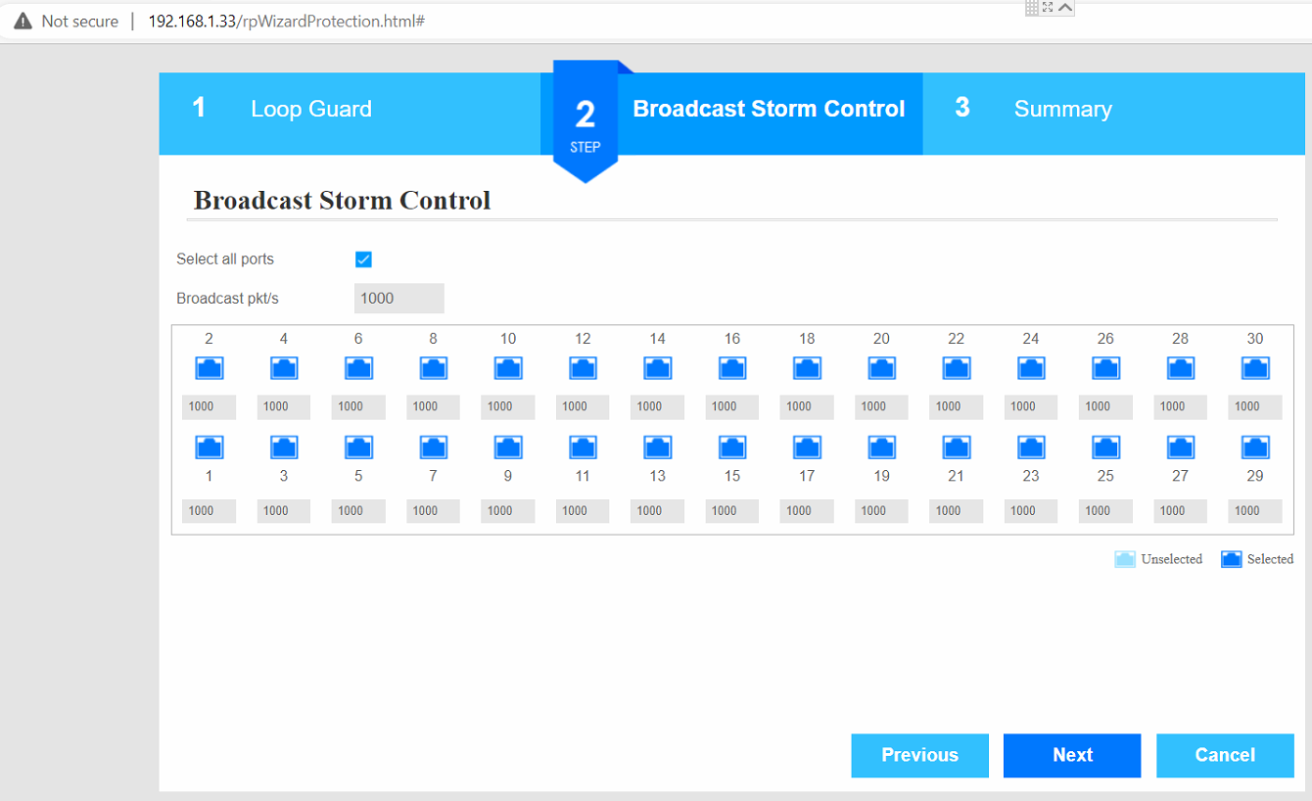Viewport: 1312px width, 801px height.
Task: Click the rate field under port 2
Action: pos(210,406)
